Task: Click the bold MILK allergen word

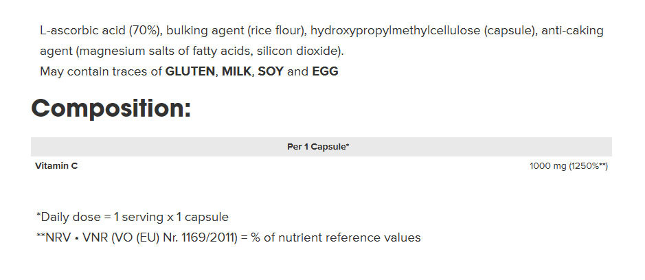Action: click(x=236, y=71)
